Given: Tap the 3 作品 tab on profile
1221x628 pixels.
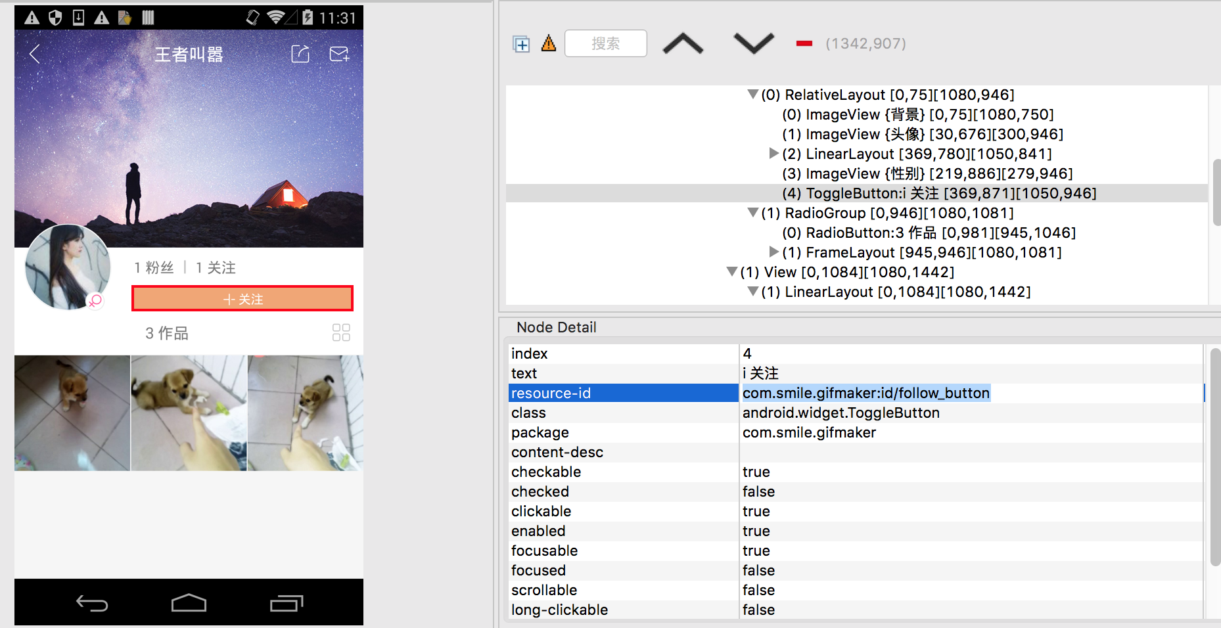Looking at the screenshot, I should tap(167, 334).
